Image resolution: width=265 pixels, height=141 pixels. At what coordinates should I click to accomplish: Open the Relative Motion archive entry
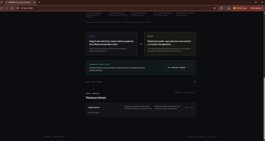pos(141,110)
